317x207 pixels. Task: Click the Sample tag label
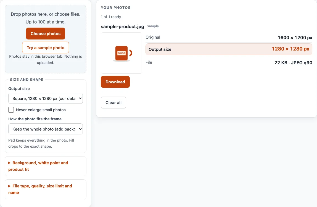(x=153, y=26)
